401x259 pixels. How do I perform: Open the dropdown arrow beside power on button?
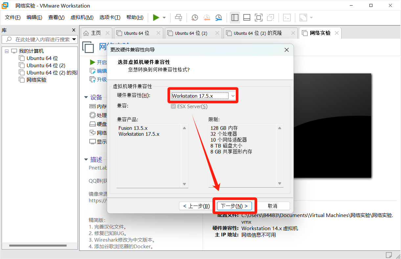click(x=164, y=18)
